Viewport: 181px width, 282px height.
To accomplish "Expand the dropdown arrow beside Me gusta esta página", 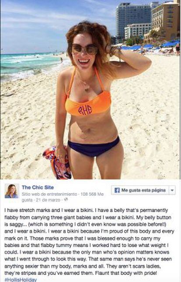I will (172, 190).
